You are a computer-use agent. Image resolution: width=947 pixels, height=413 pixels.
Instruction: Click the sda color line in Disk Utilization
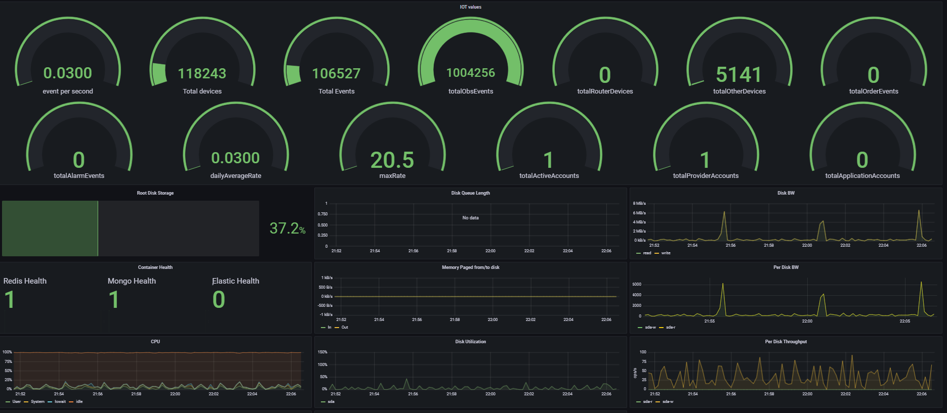pos(323,402)
